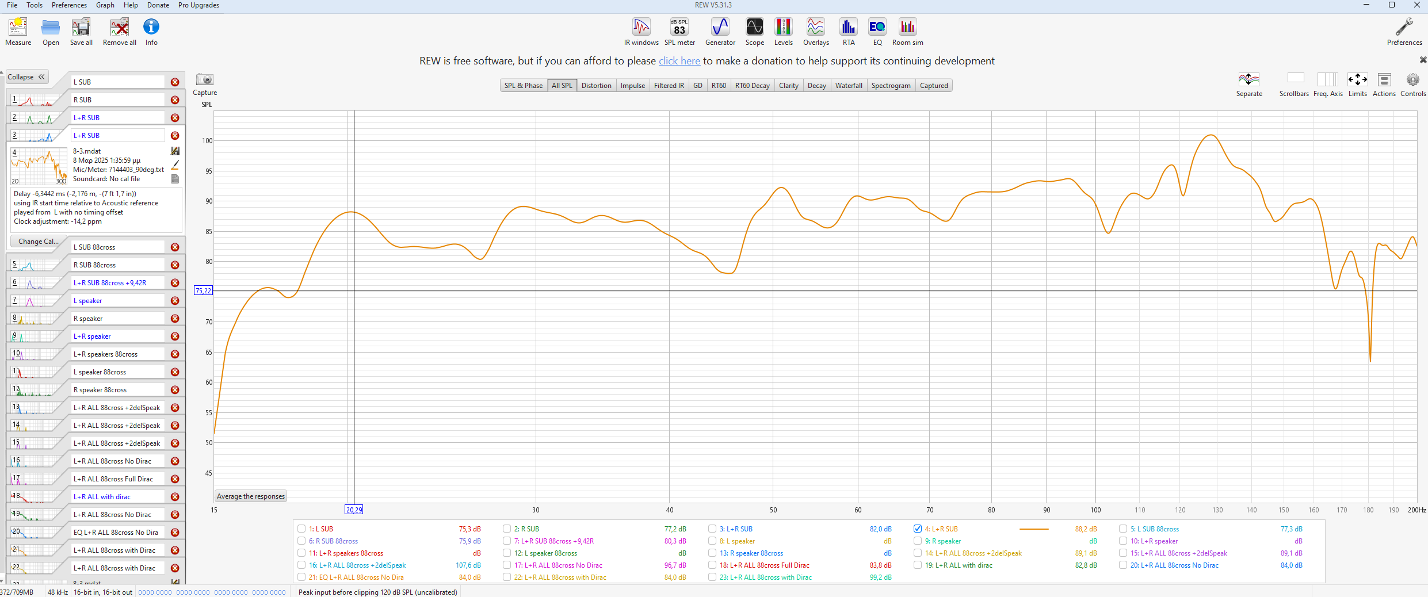
Task: Open the RTA analyzer
Action: [848, 31]
